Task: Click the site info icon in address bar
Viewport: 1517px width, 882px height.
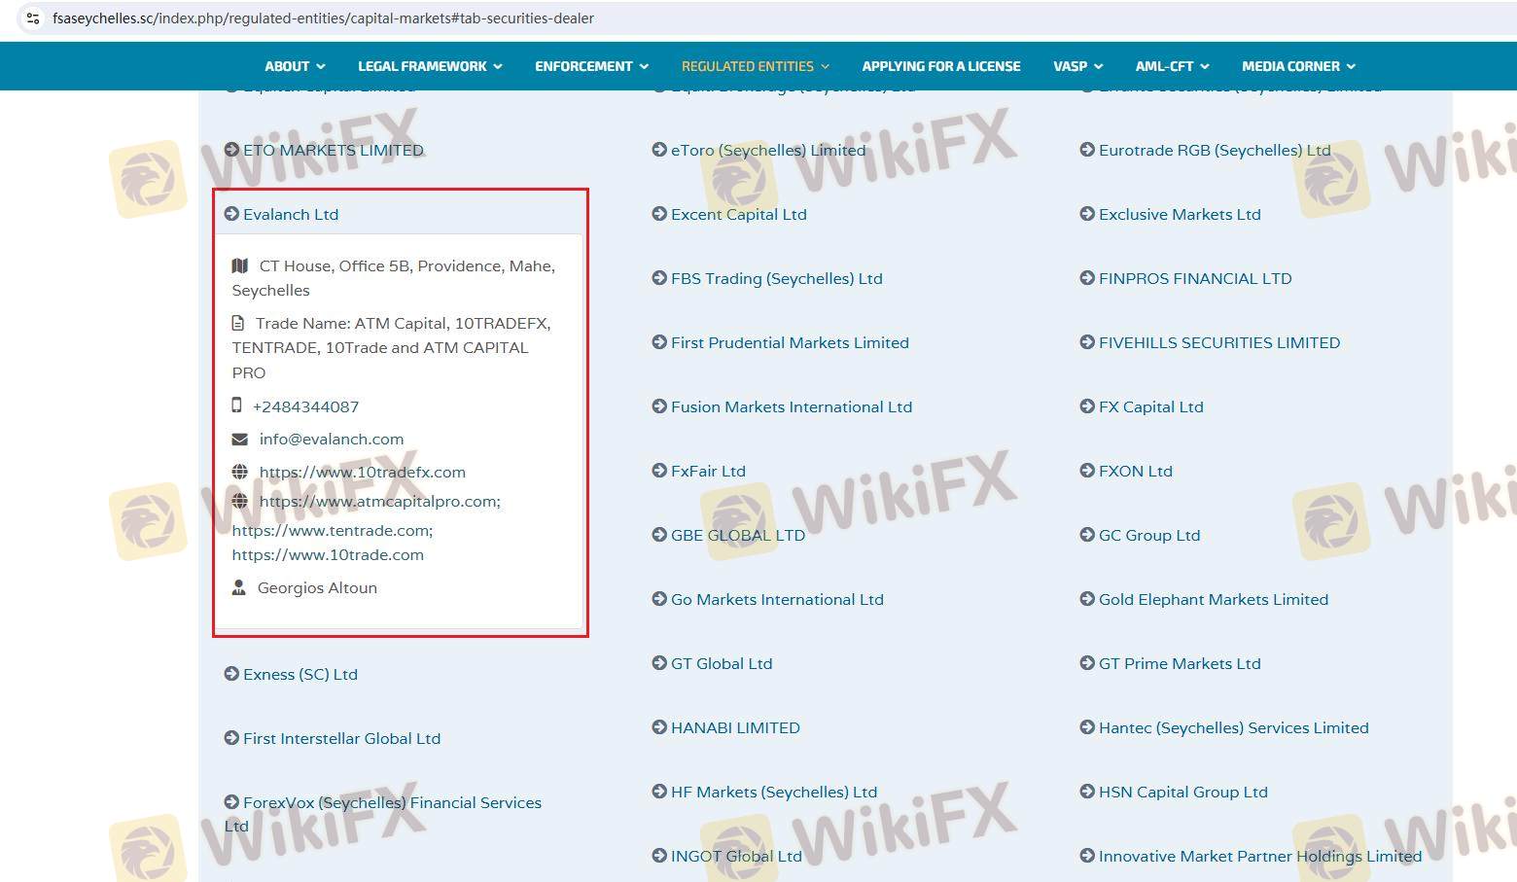Action: 32,18
